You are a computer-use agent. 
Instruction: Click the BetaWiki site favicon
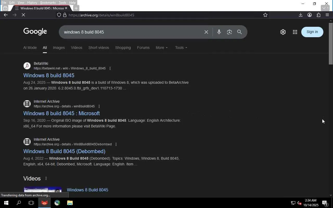coord(27,66)
